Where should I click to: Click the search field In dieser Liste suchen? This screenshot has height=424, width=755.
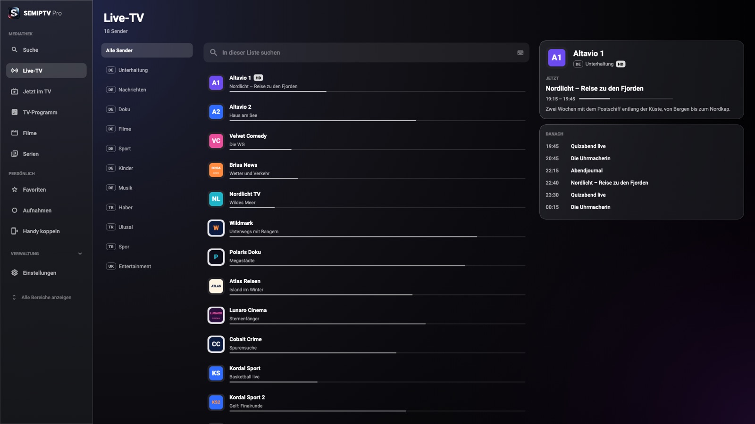click(x=366, y=53)
